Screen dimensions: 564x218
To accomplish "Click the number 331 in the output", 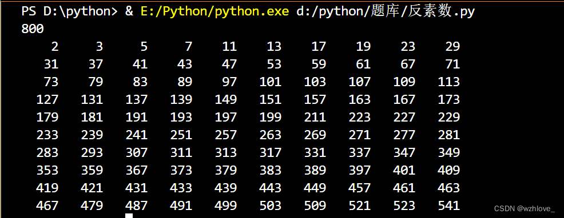I will pyautogui.click(x=315, y=152).
